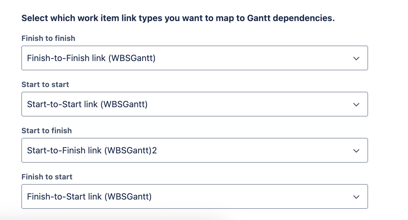
Task: Click the "Start-to-Start link (WBSGantt)" selected value
Action: tap(87, 104)
